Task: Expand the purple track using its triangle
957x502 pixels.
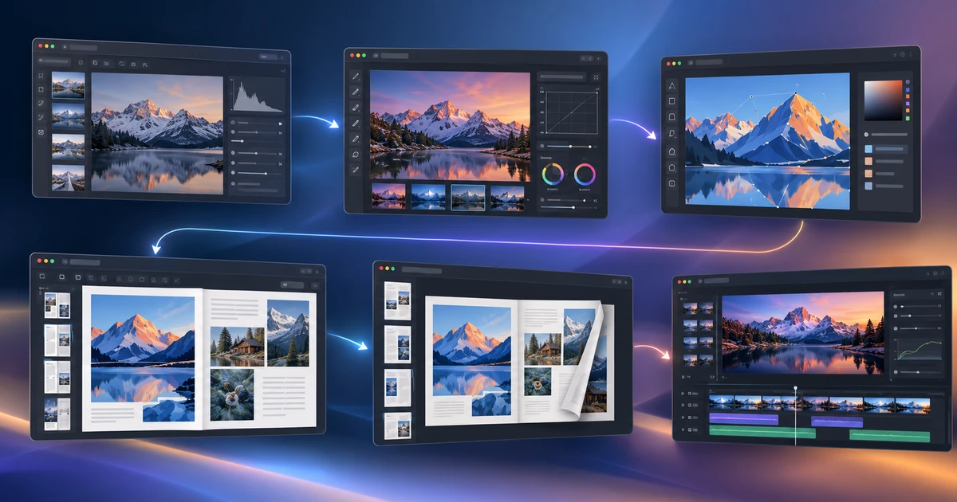Action: 683,418
